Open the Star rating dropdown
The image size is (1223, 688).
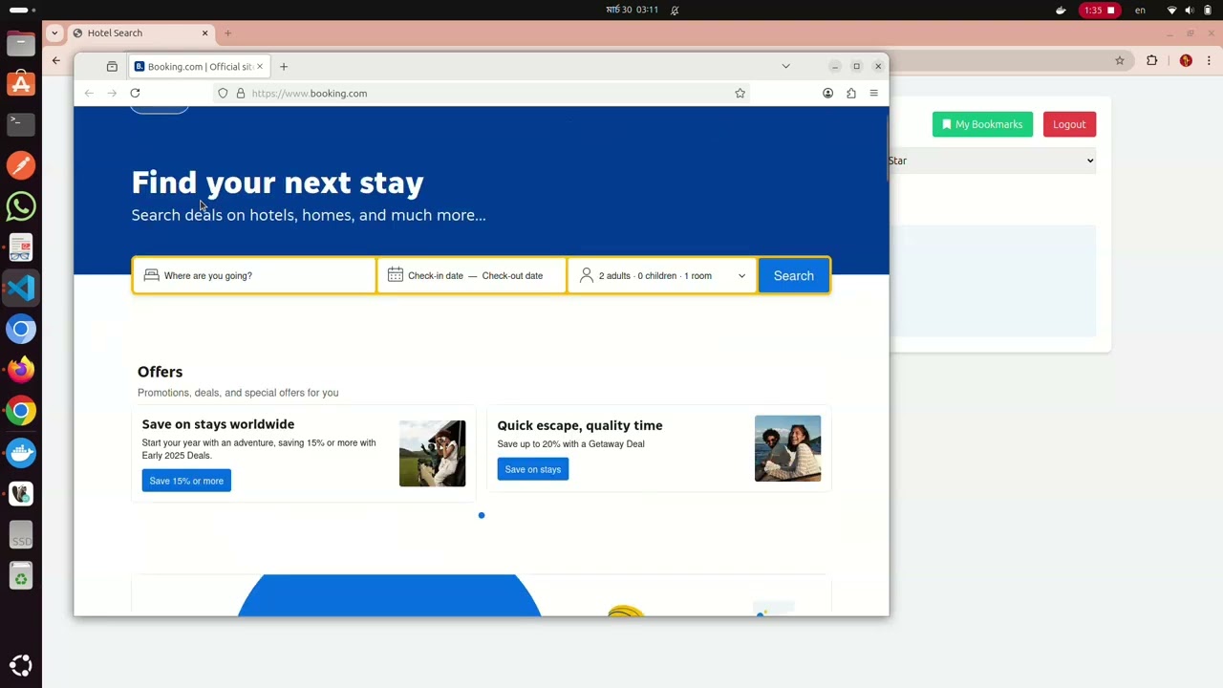click(992, 161)
